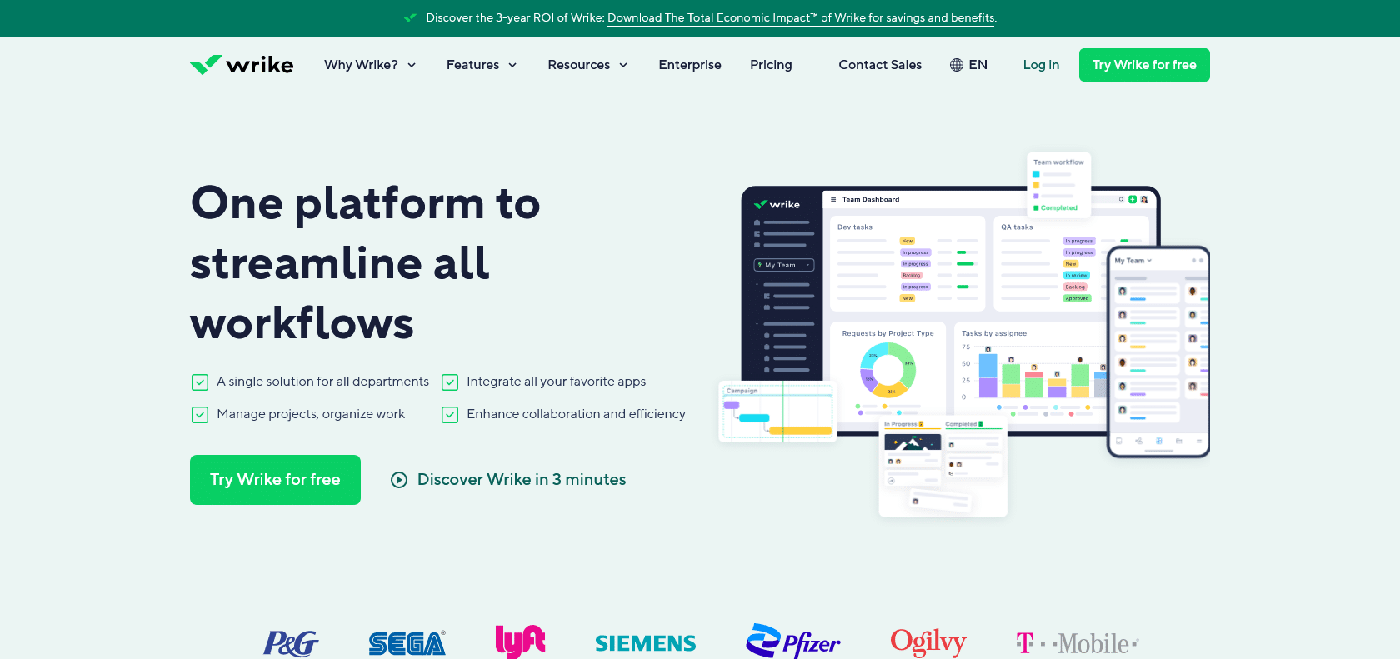This screenshot has width=1400, height=659.
Task: Click the checkmark next to 'Manage projects, organize work'
Action: pos(200,415)
